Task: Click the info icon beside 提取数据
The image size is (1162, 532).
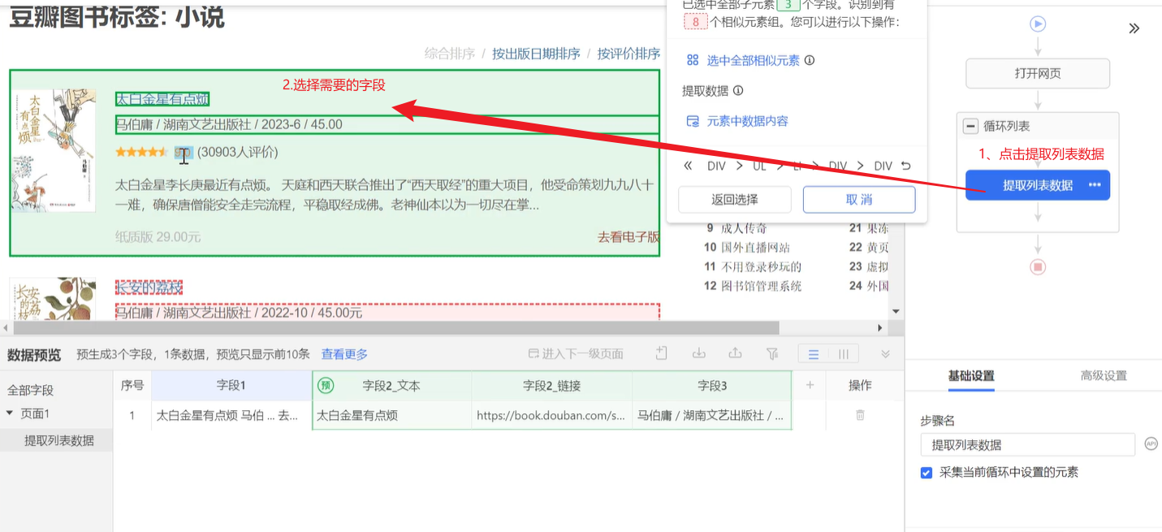Action: click(x=738, y=91)
